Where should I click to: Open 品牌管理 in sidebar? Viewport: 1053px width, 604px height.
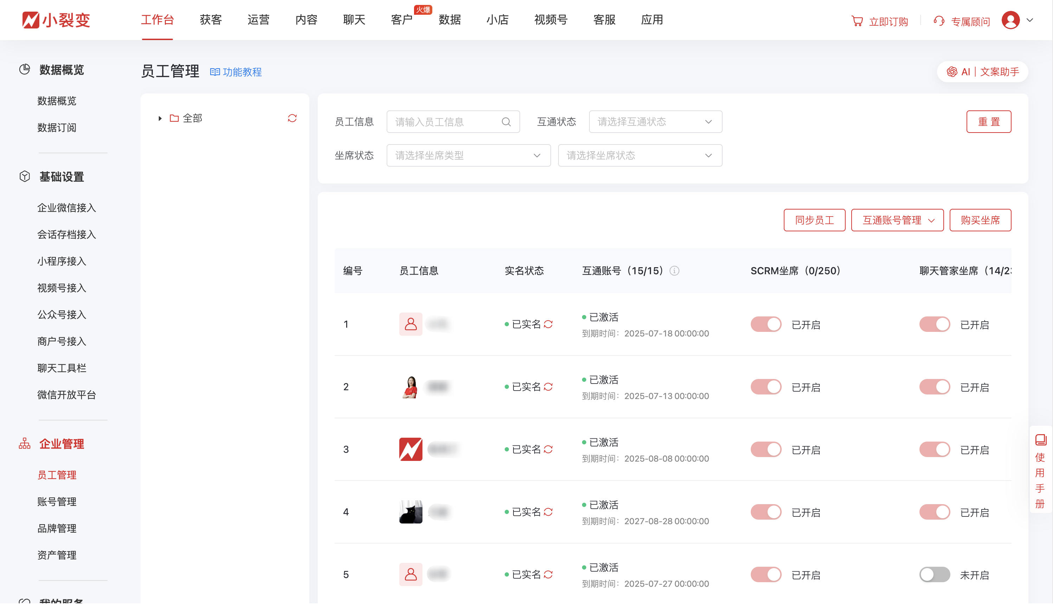[57, 528]
